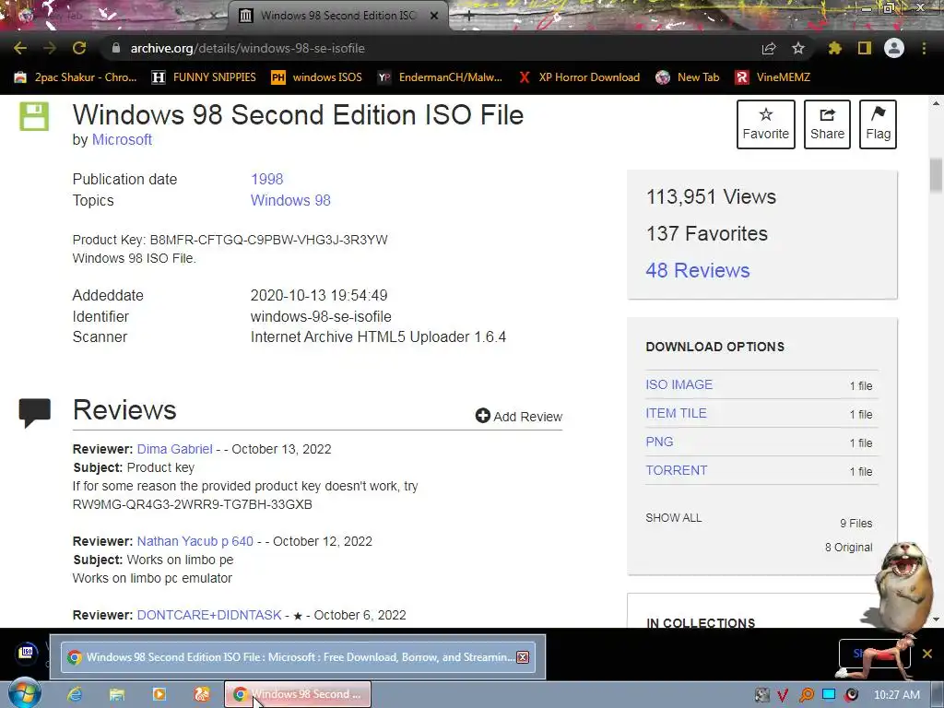This screenshot has width=944, height=708.
Task: Open the Chrome three-dot menu
Action: (x=924, y=48)
